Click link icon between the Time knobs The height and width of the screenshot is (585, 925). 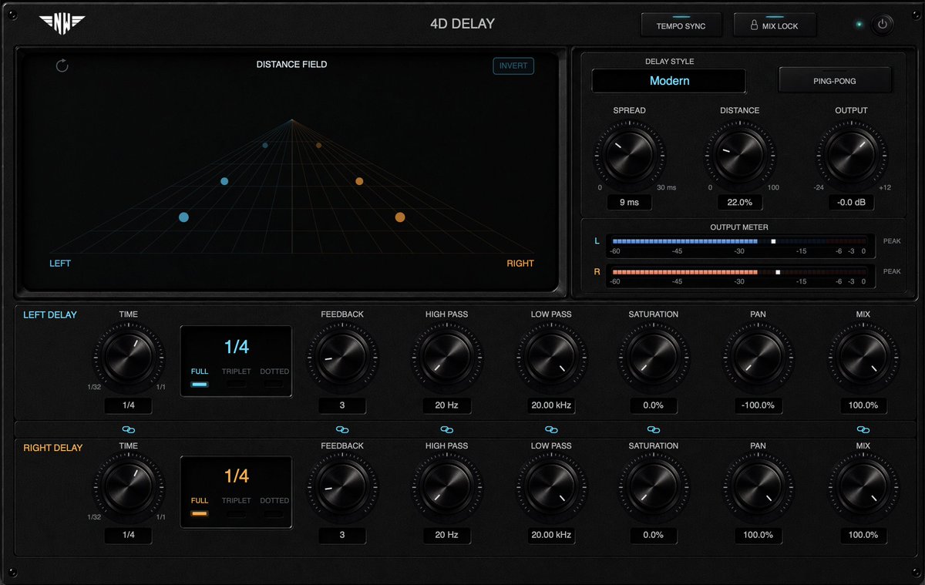129,429
